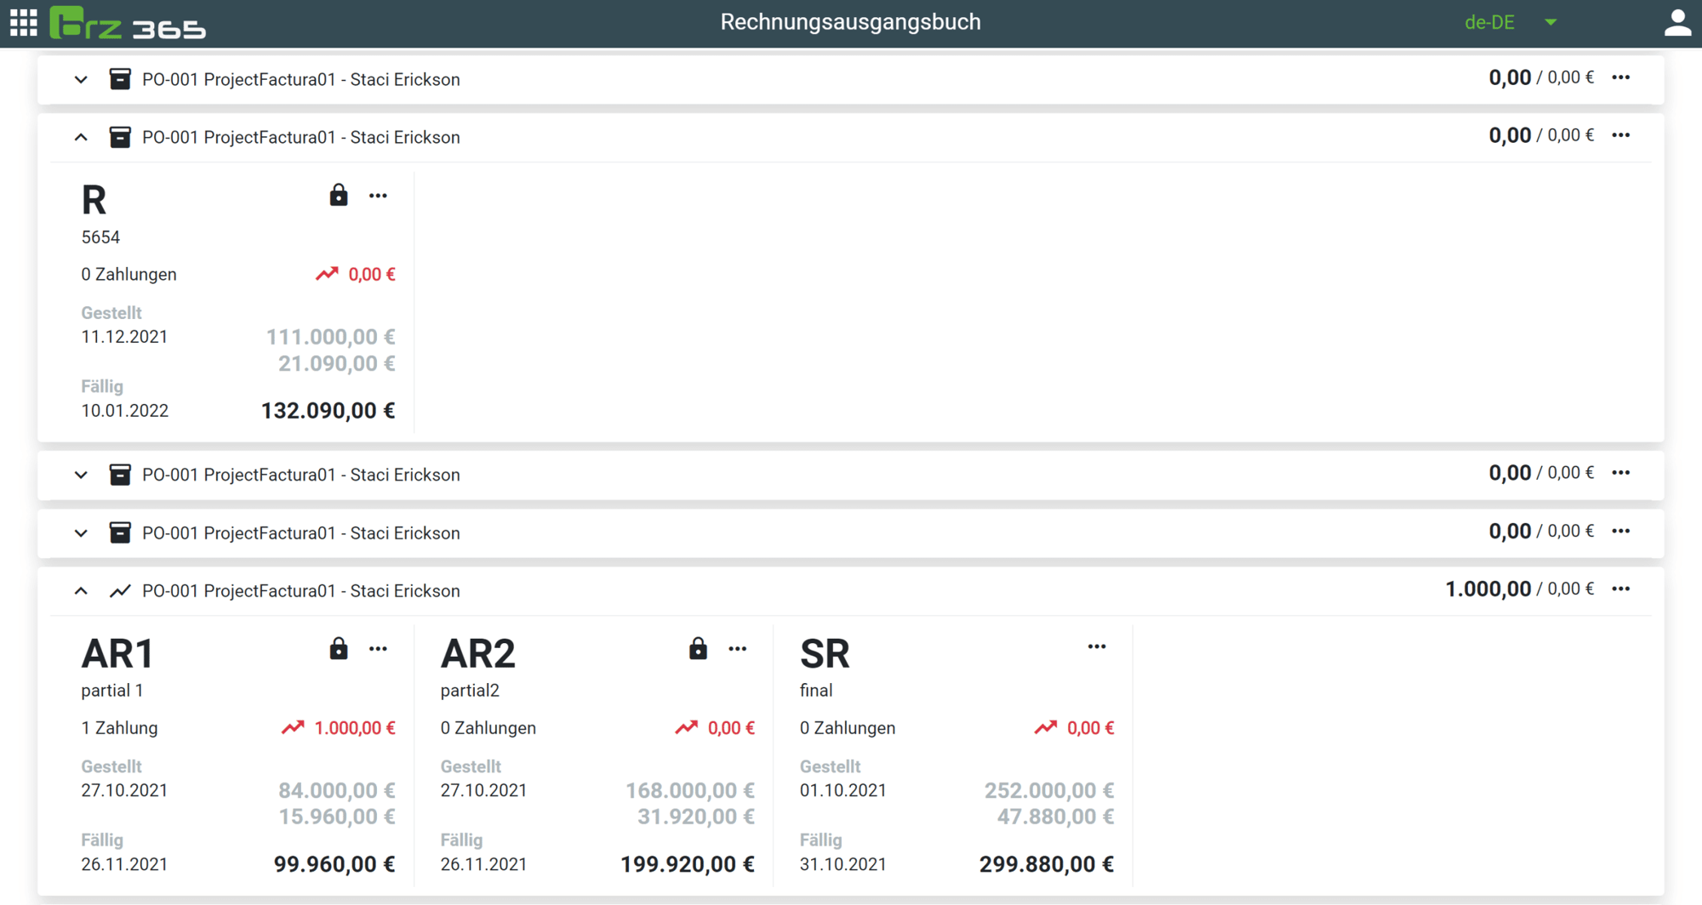Viewport: 1702px width, 905px height.
Task: Click total 132.090,00 € on invoice R
Action: [x=328, y=412]
